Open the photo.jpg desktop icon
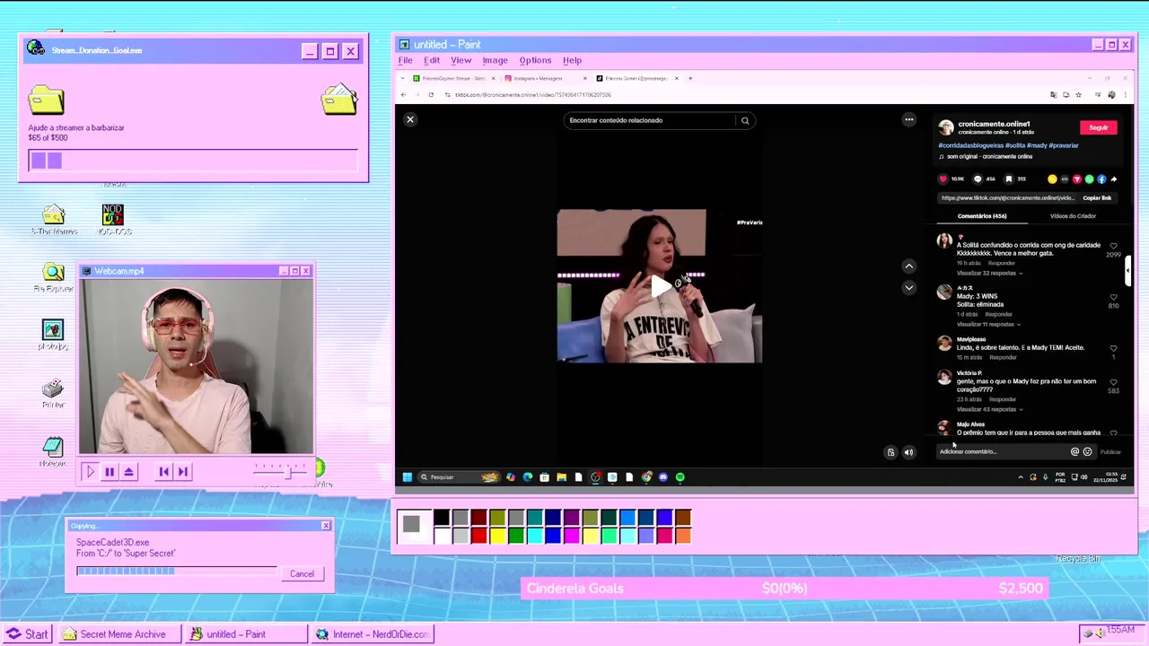The image size is (1149, 646). pos(53,335)
